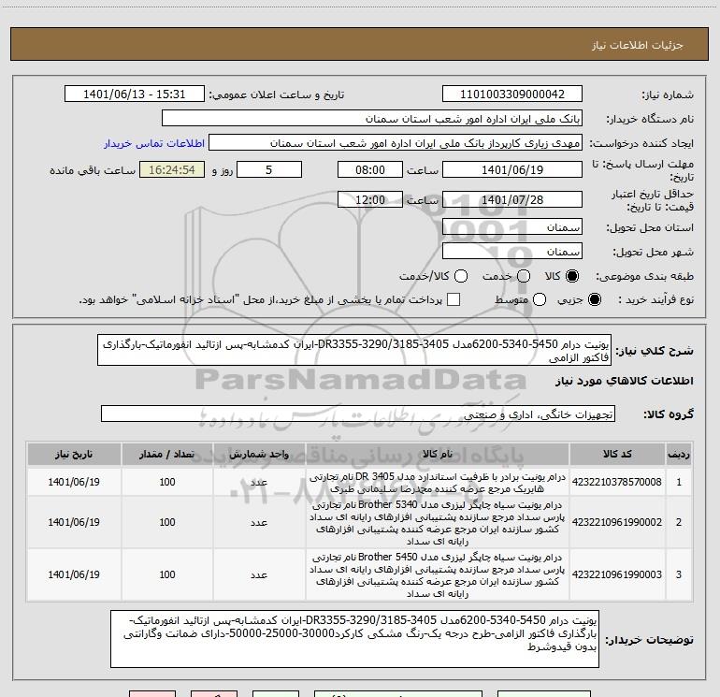Click quantity 100 in row 1
720x697 pixels.
[x=167, y=482]
